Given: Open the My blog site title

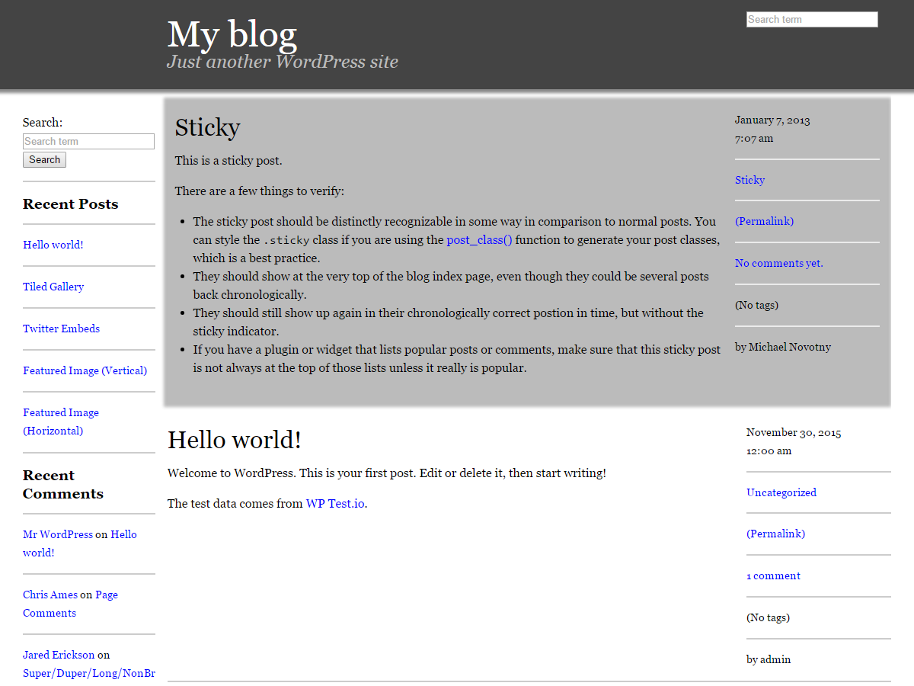Looking at the screenshot, I should [232, 35].
